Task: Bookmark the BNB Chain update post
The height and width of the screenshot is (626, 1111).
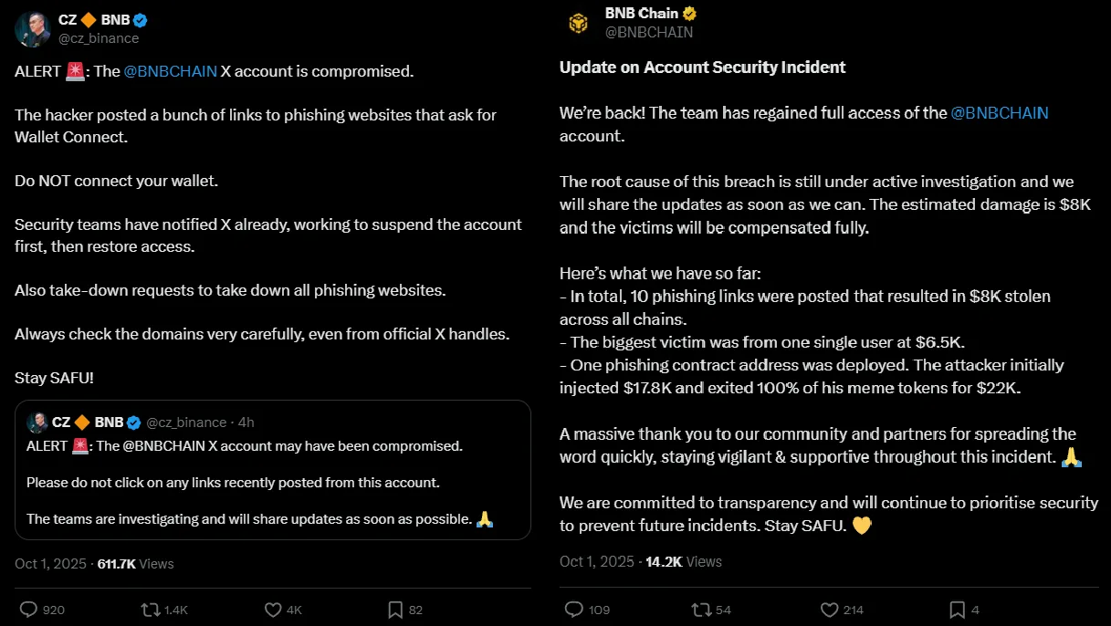Action: (957, 609)
